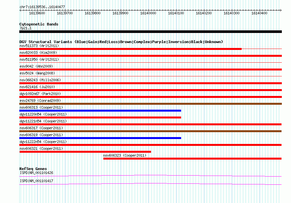Viewport: 291px width, 203px height.
Task: Select variant label nsv606313 (Cooper2011)
Action: 41,107
